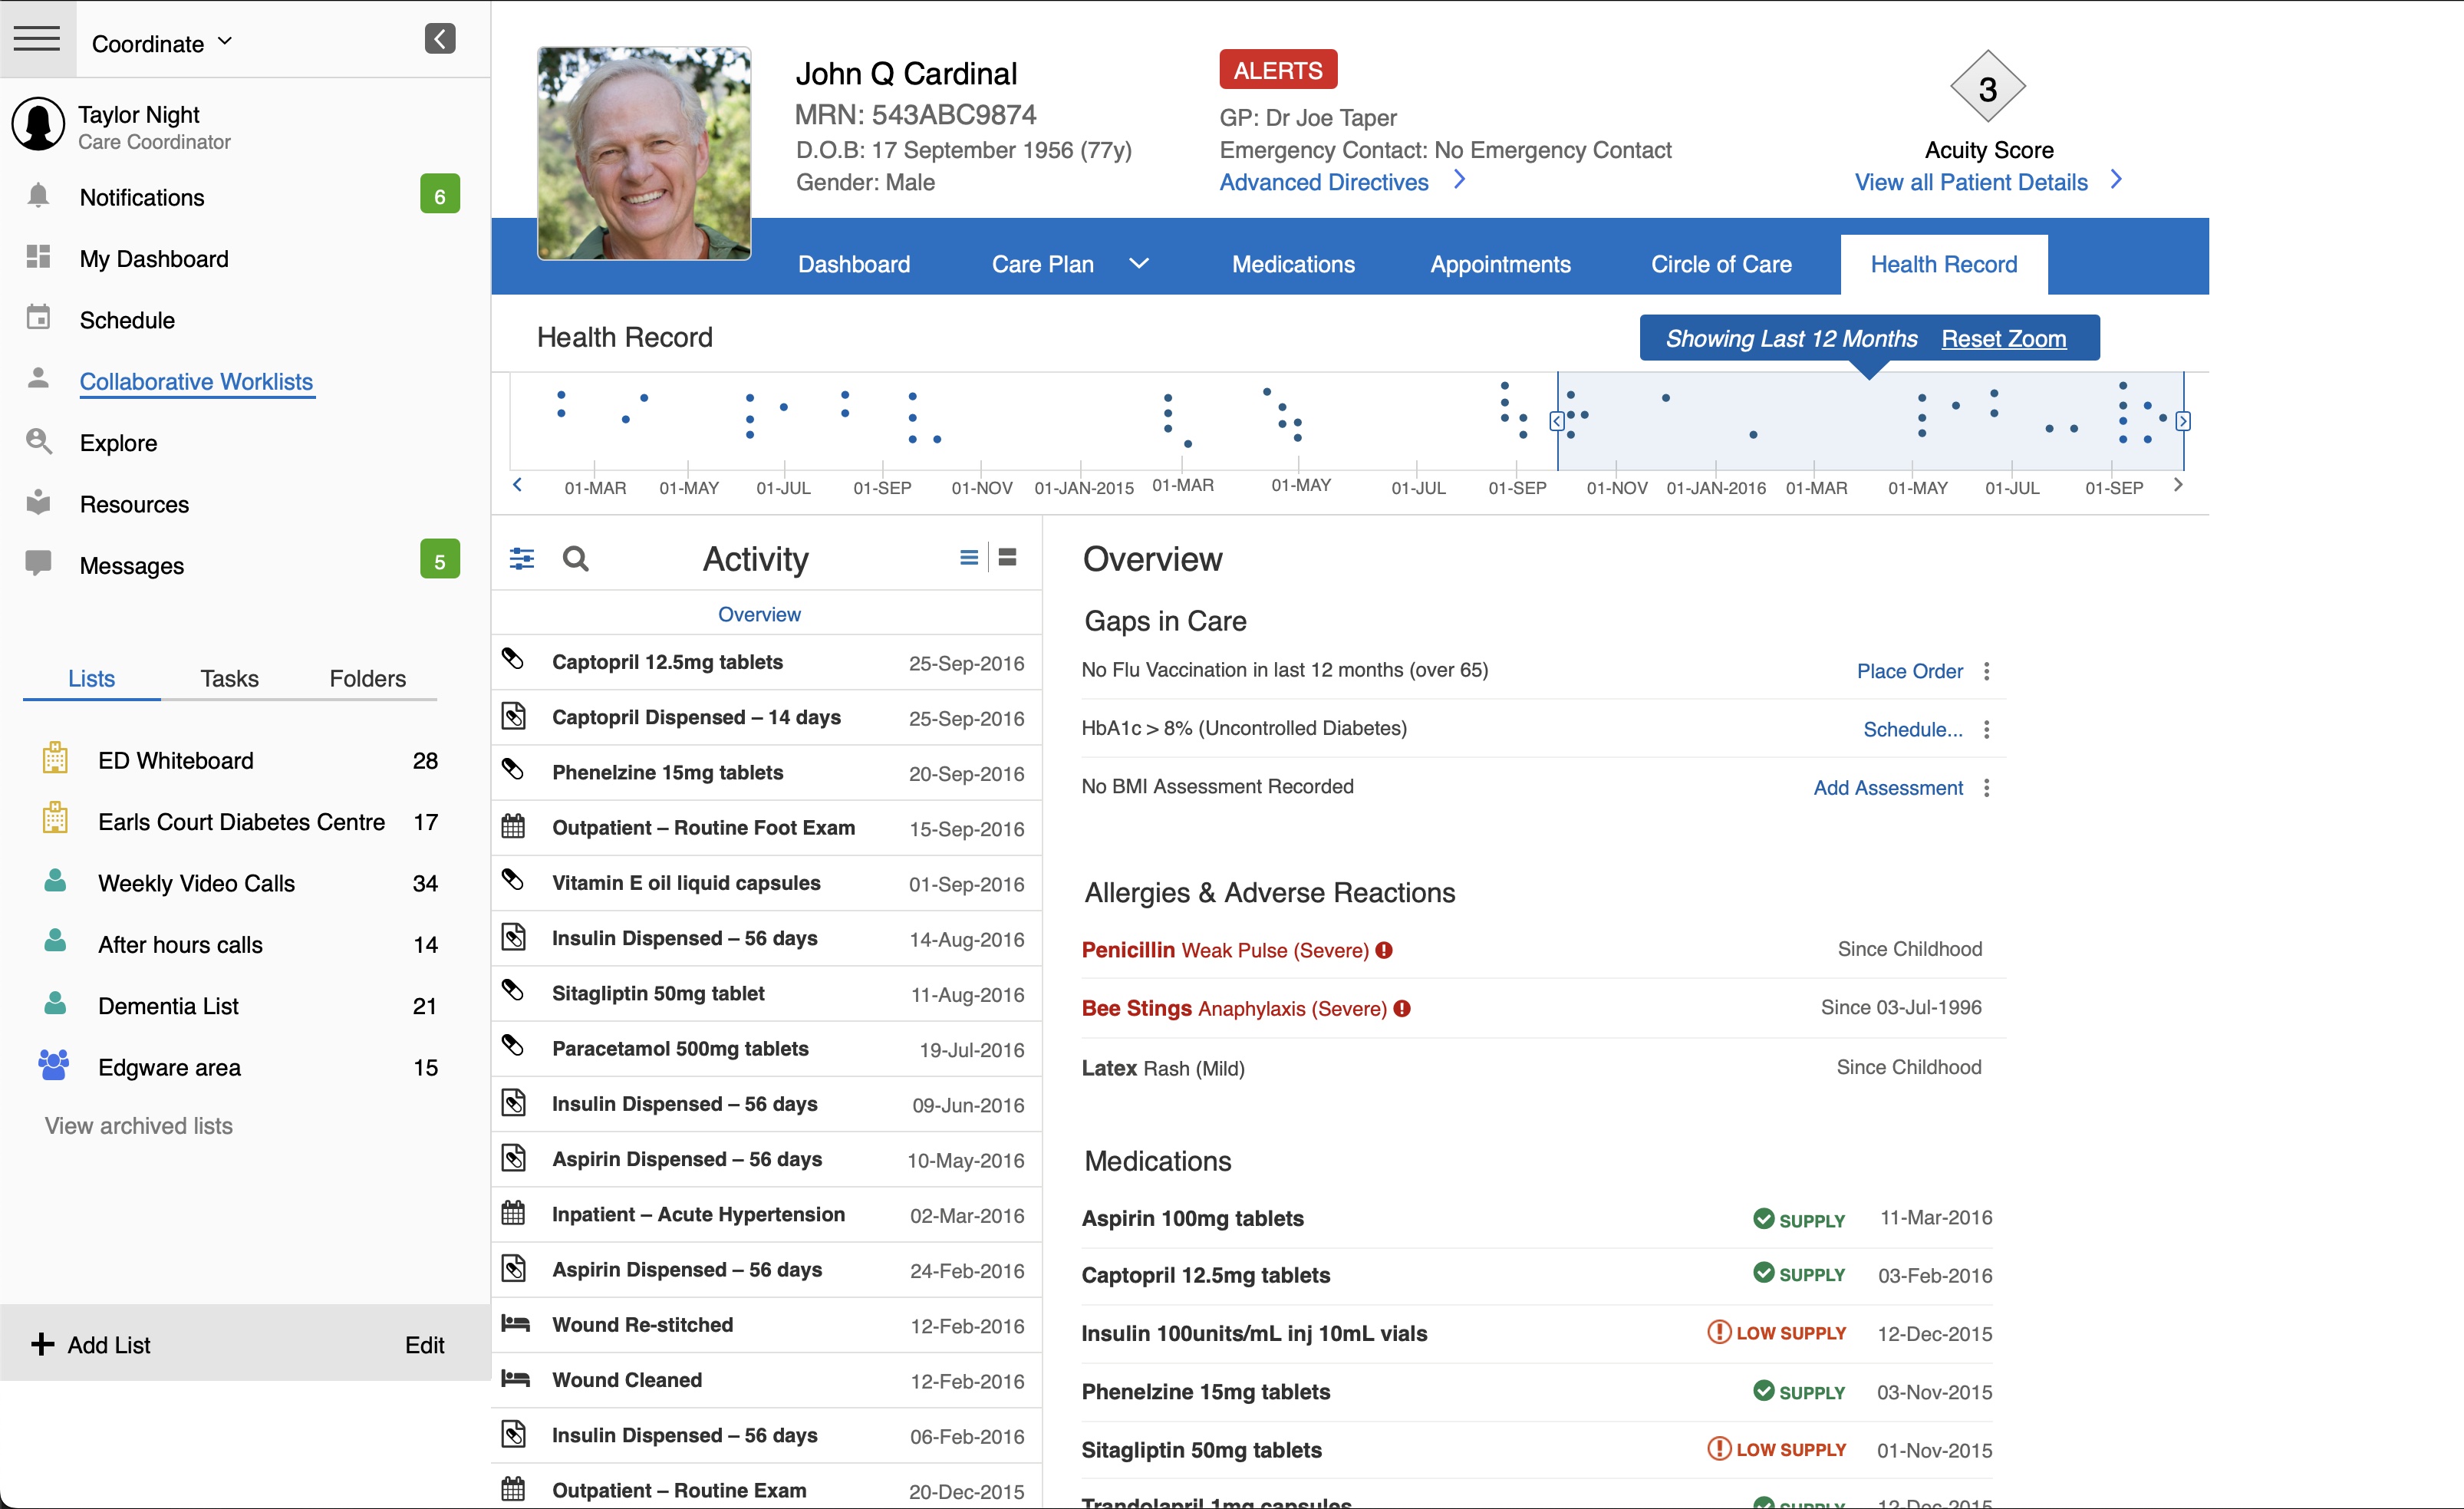Click the red ALERTS button
The width and height of the screenshot is (2464, 1509).
pyautogui.click(x=1277, y=70)
